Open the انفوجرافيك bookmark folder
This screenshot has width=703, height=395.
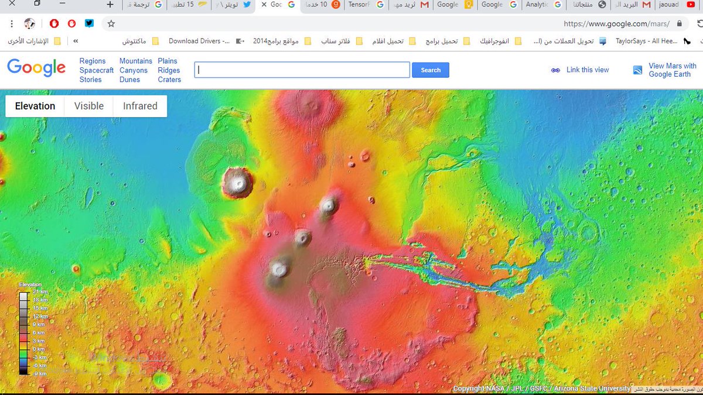500,42
